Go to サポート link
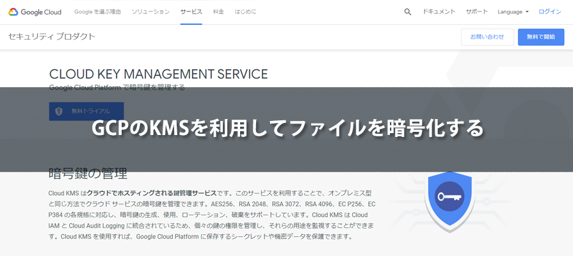 [476, 12]
